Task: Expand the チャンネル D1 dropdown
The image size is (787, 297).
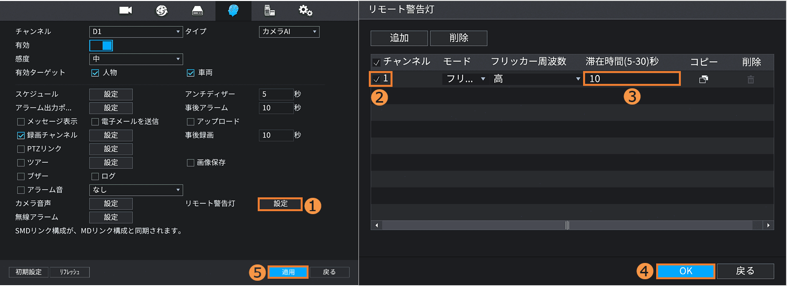Action: pyautogui.click(x=136, y=32)
